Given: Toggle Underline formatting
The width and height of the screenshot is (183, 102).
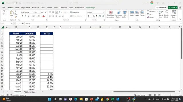Looking at the screenshot, I should tap(28, 16).
